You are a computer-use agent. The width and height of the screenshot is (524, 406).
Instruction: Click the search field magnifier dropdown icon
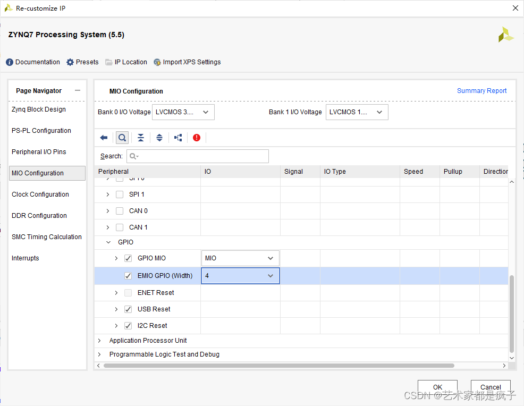[x=134, y=156]
